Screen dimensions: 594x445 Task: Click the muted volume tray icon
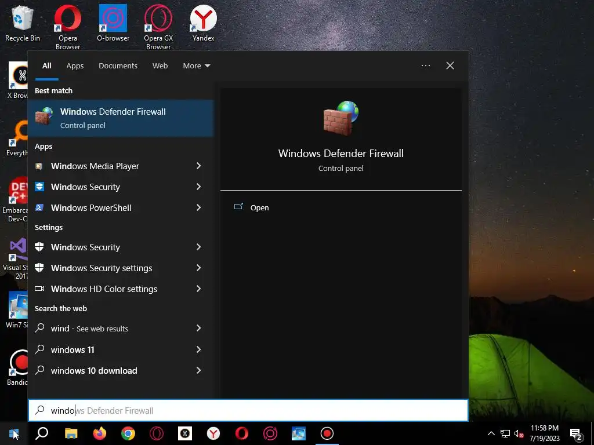point(519,433)
